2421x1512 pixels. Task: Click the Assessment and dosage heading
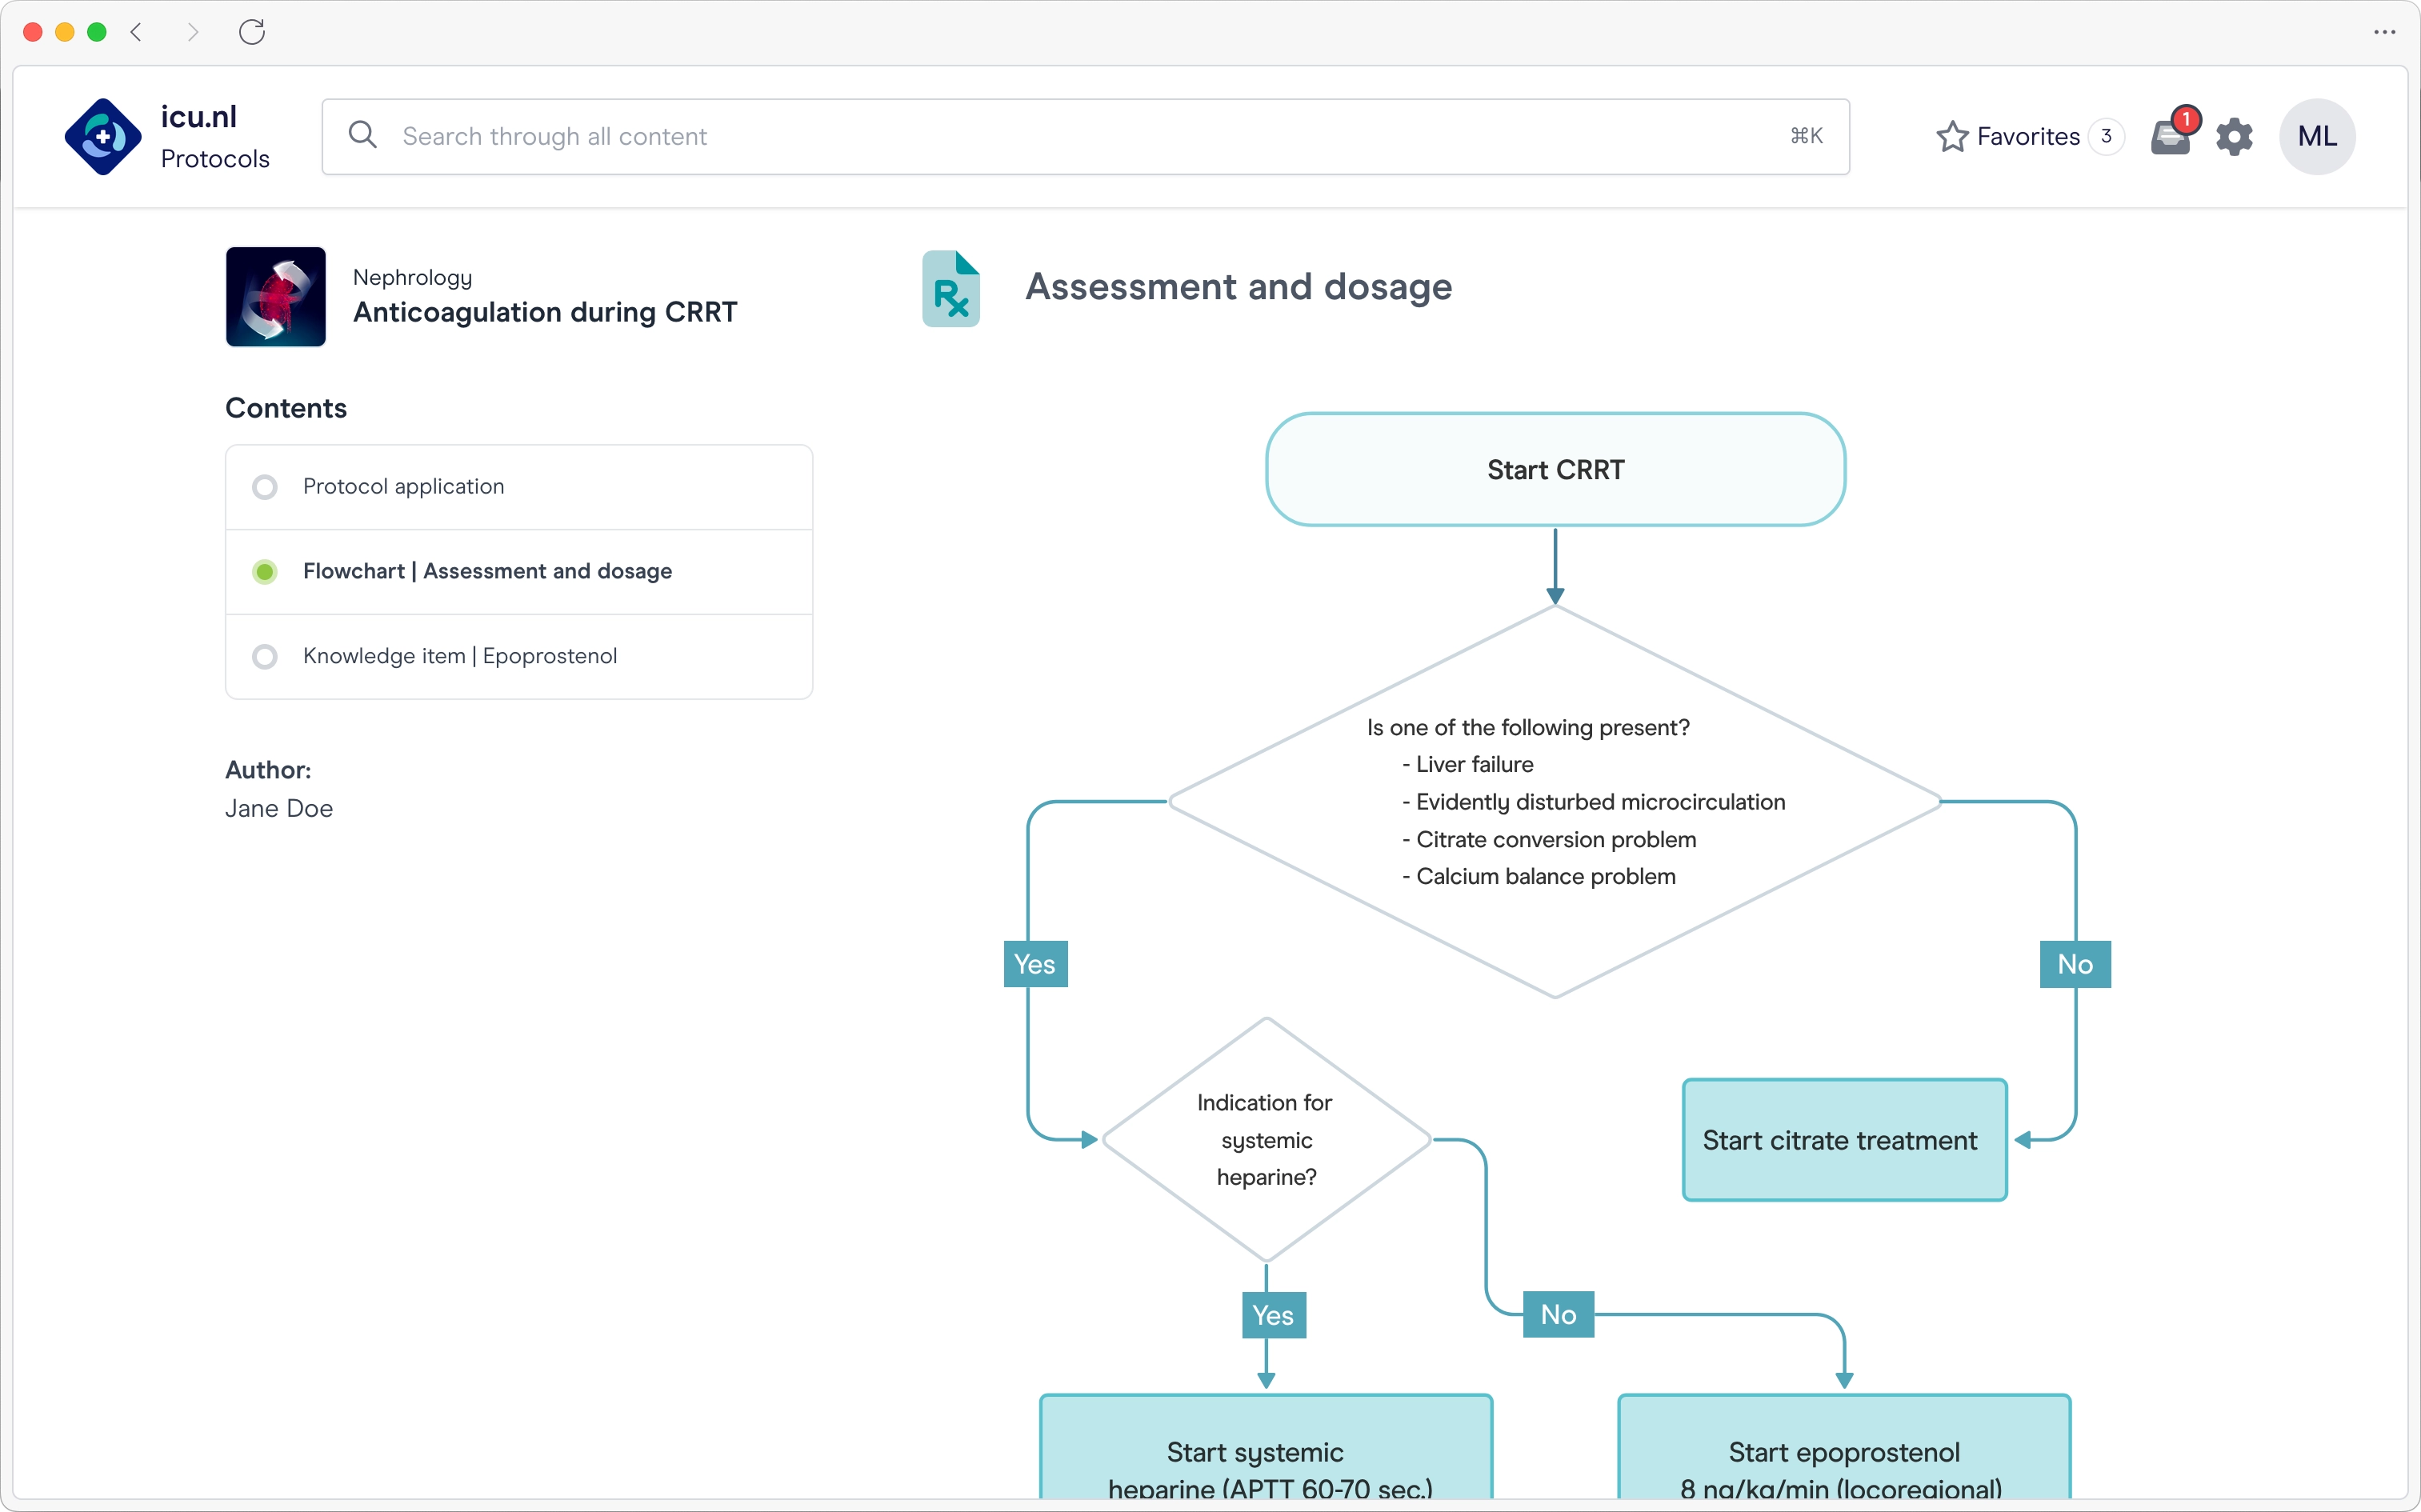point(1239,287)
